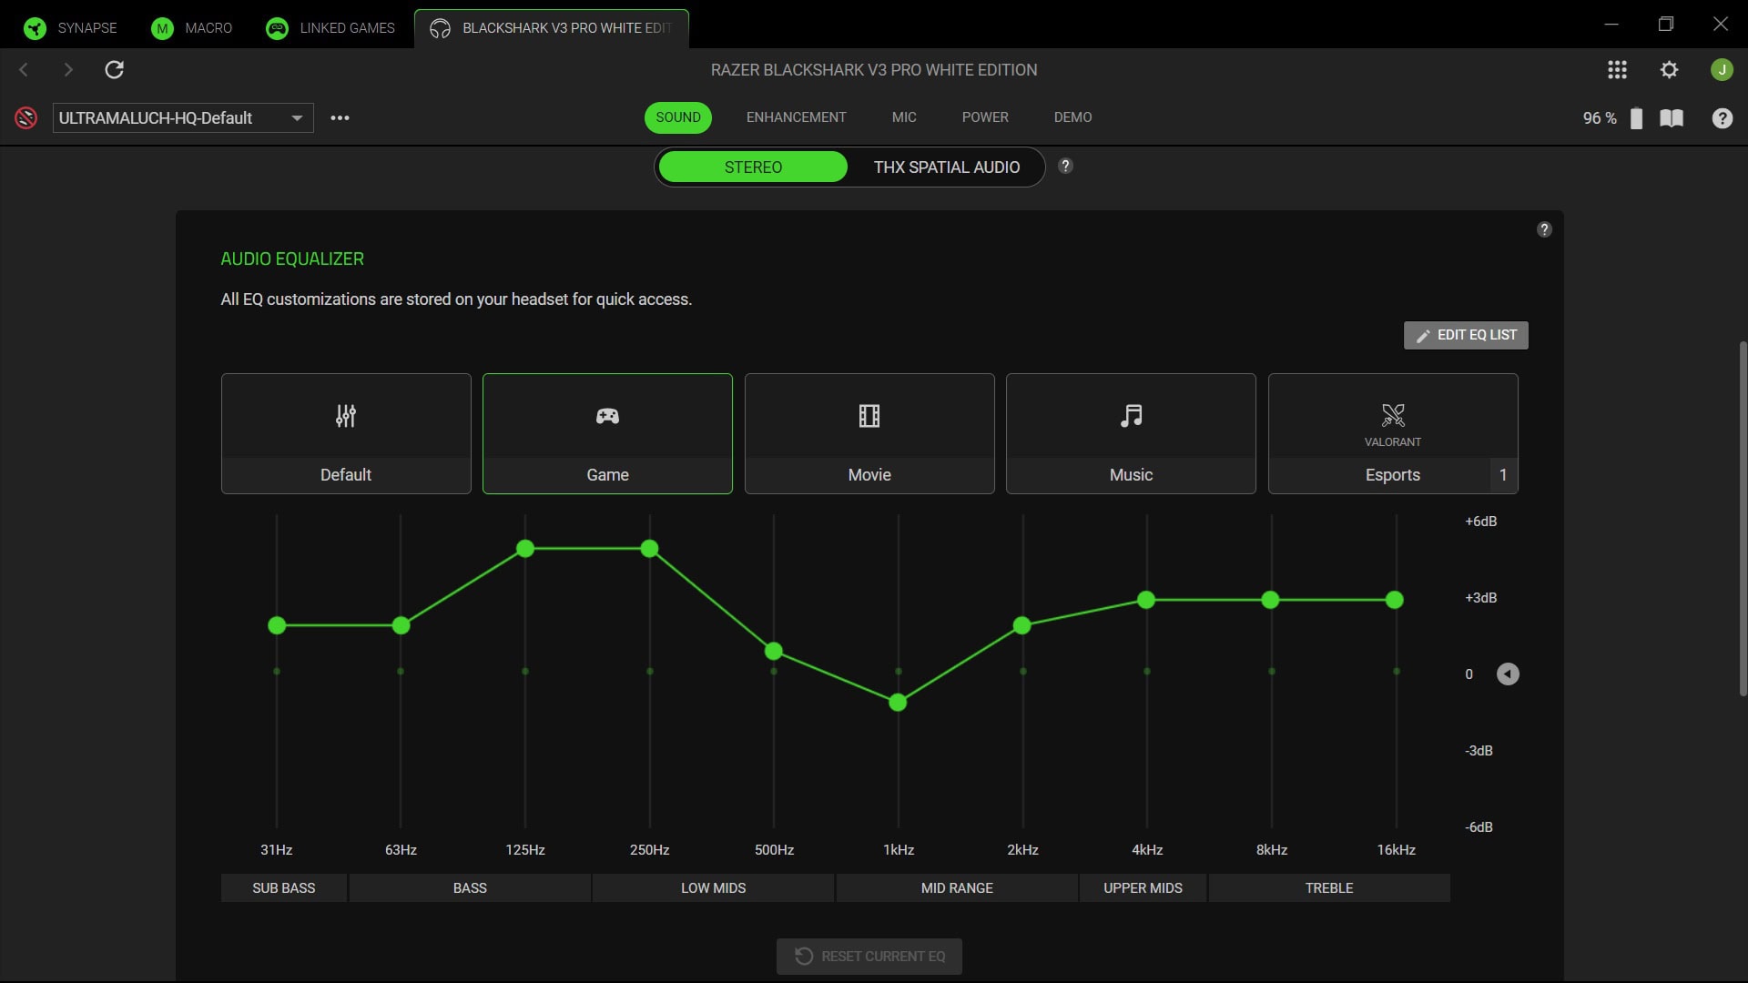Click the 8kHz EQ slider handle

pos(1271,600)
